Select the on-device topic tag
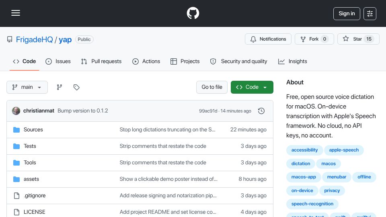The height and width of the screenshot is (217, 386). (x=302, y=190)
